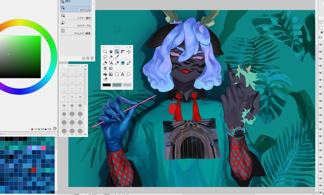Select the transparent checkered color
Viewport: 324px width, 195px height.
(127, 85)
